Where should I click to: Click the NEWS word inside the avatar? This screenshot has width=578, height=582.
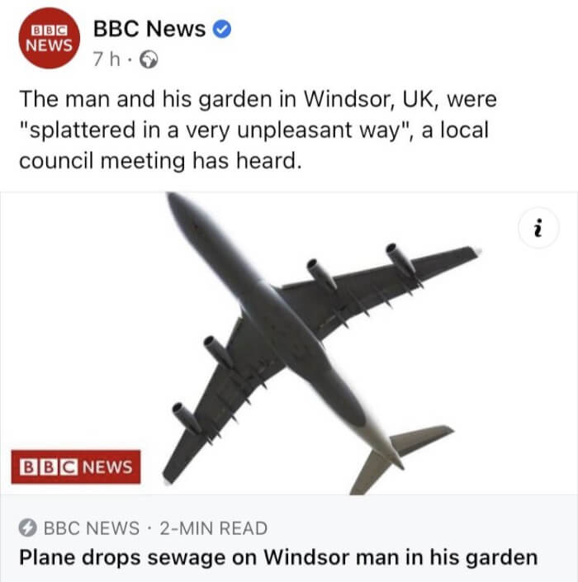(49, 45)
